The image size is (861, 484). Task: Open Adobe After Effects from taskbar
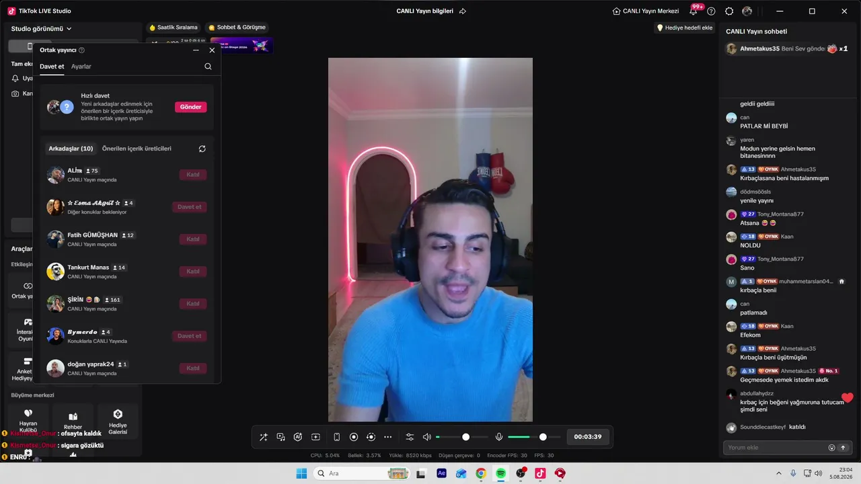pos(441,473)
